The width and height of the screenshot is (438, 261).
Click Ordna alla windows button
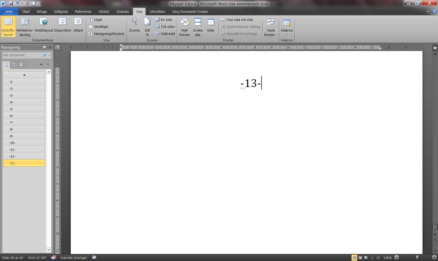[x=198, y=27]
